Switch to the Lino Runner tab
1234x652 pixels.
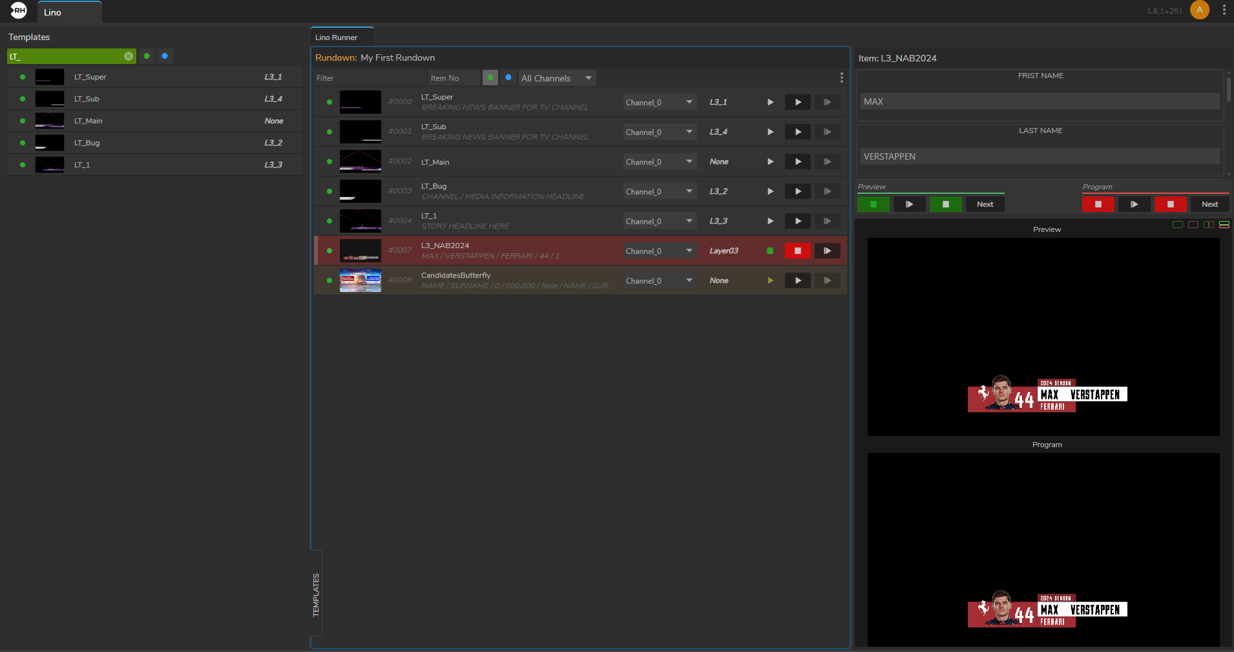point(337,37)
